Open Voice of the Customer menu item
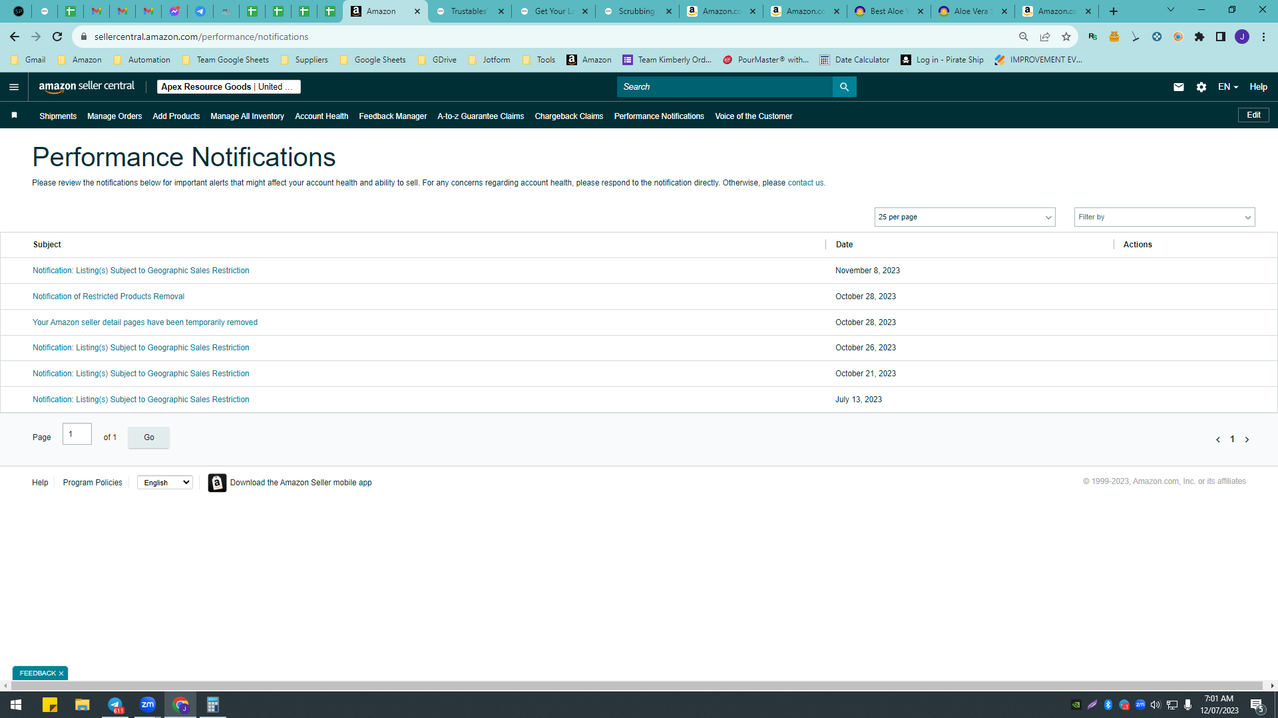The height and width of the screenshot is (718, 1278). [x=753, y=116]
